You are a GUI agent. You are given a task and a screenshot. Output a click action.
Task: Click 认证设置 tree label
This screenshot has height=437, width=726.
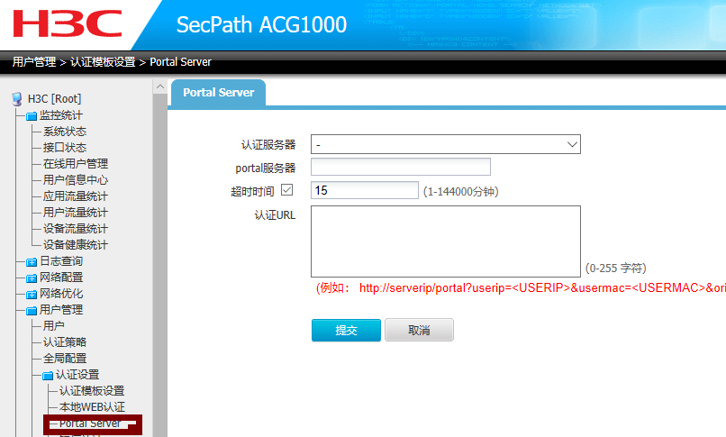[77, 375]
